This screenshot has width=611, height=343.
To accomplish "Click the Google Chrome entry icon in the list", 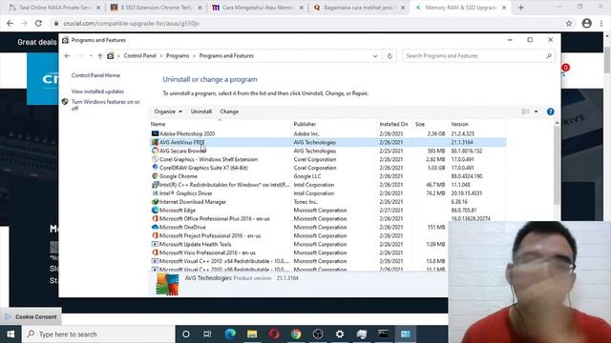I will (155, 176).
